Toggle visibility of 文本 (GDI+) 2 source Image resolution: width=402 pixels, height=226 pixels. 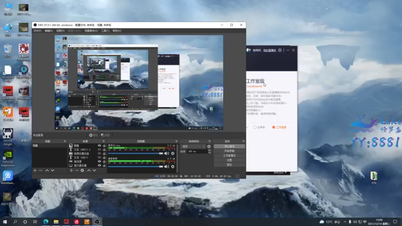[99, 149]
